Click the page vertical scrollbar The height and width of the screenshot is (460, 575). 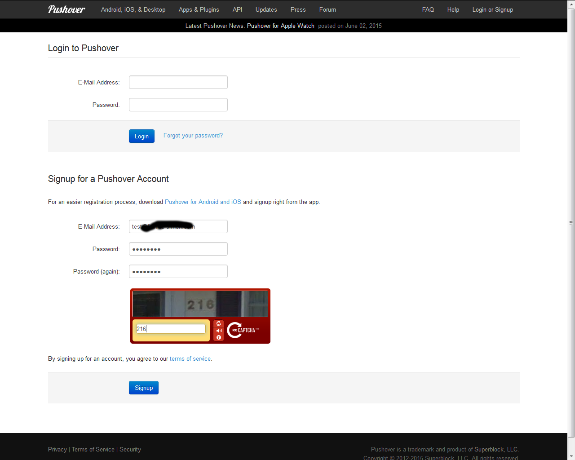pos(571,222)
